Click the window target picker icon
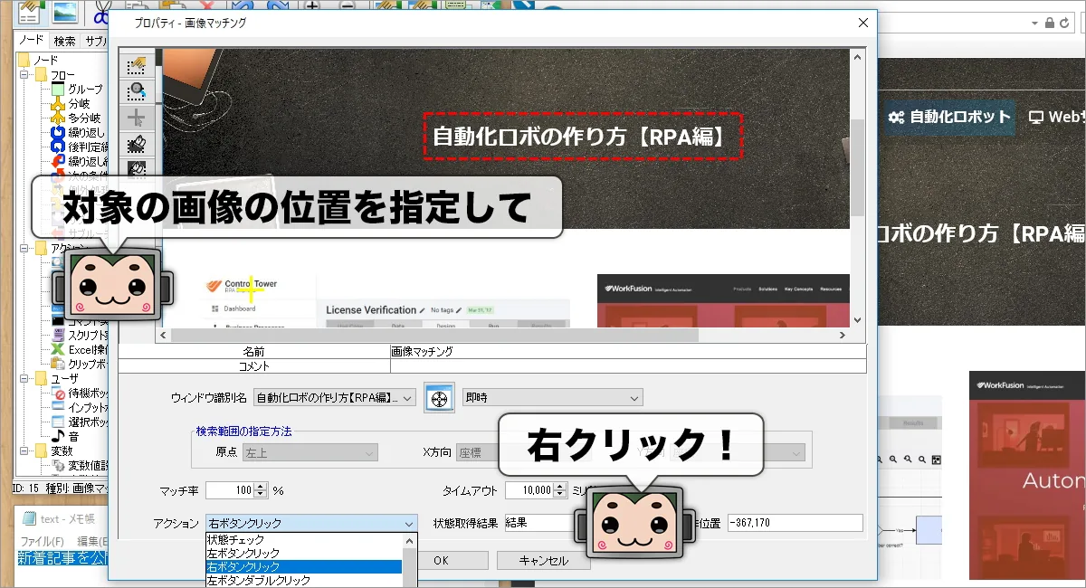The width and height of the screenshot is (1086, 588). [x=438, y=398]
